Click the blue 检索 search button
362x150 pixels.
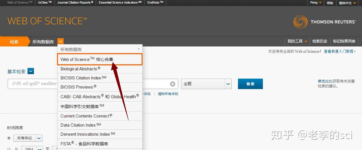coord(250,84)
